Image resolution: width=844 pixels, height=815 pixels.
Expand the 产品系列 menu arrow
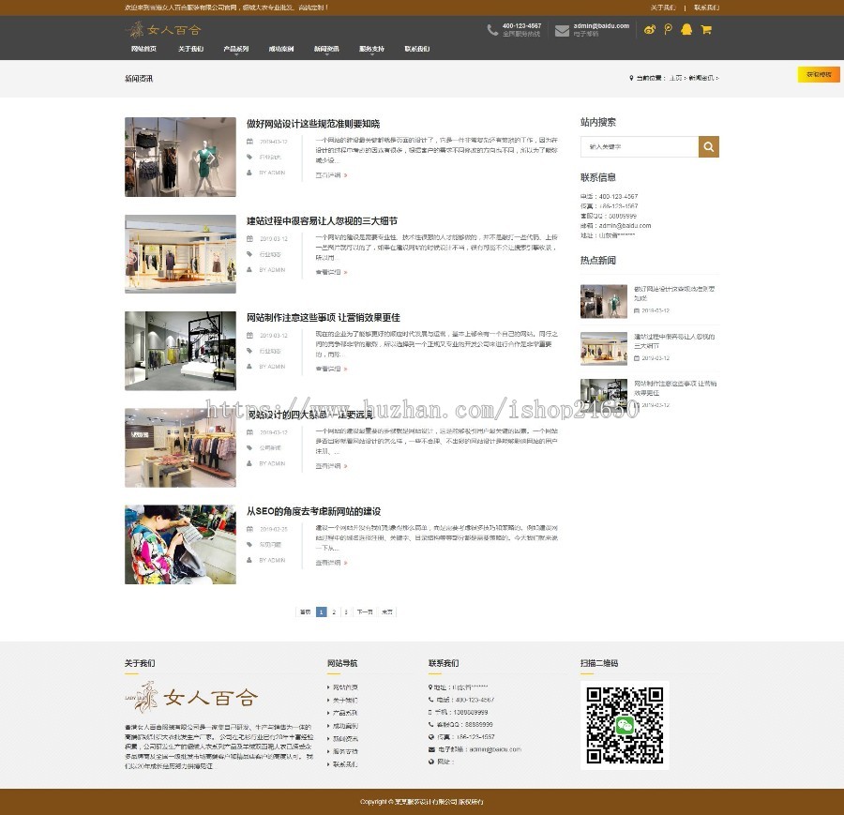[x=236, y=54]
